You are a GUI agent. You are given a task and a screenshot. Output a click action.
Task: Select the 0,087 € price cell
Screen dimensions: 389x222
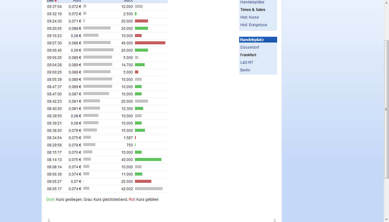(75, 94)
